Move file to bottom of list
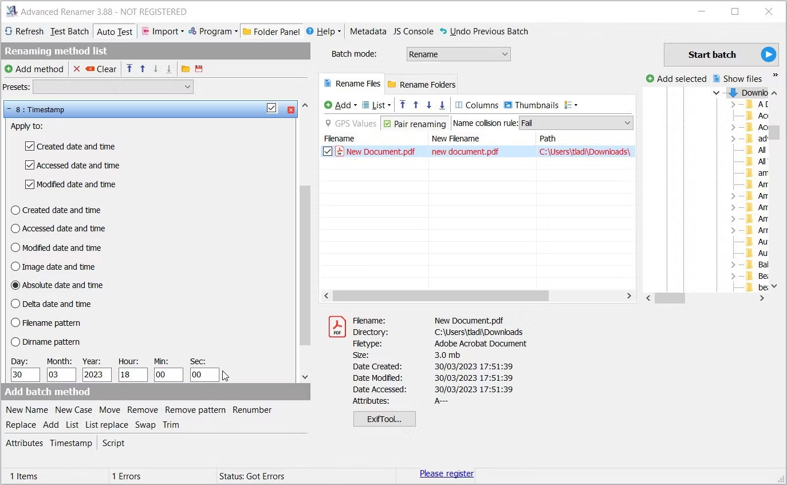 (x=442, y=105)
